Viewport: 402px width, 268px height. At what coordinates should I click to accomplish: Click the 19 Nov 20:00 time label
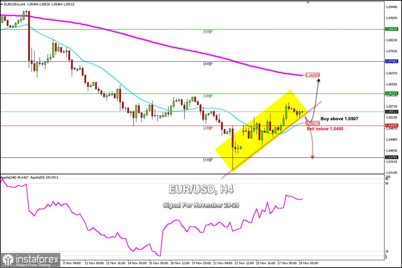[201, 263]
